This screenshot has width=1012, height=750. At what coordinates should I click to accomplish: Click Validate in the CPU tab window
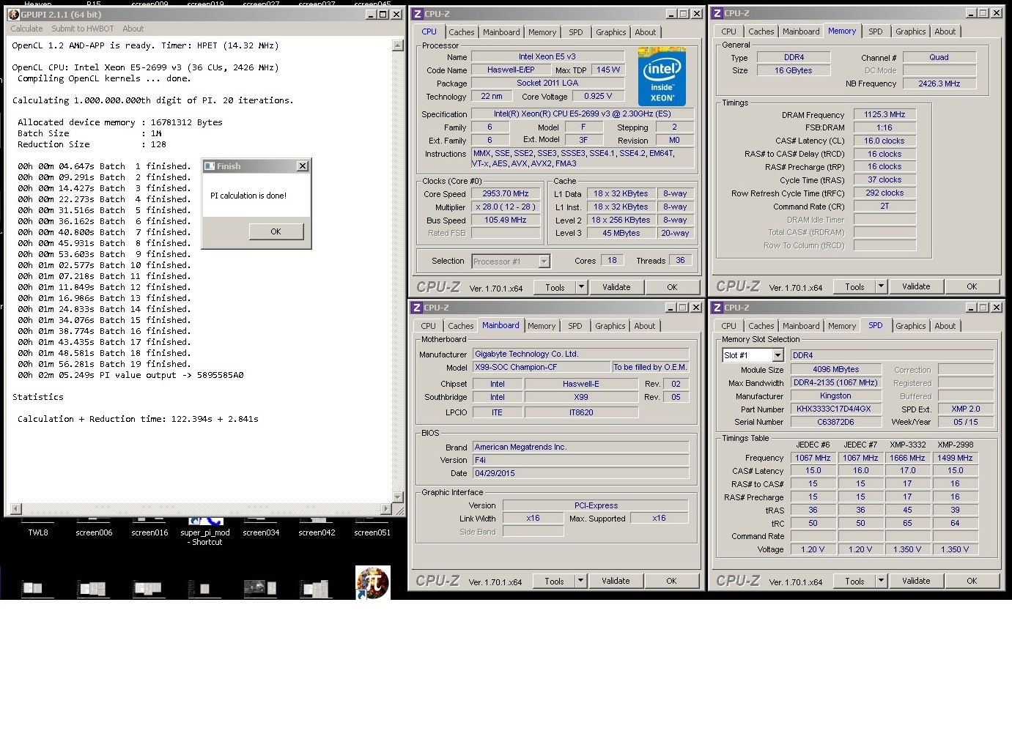(x=616, y=287)
